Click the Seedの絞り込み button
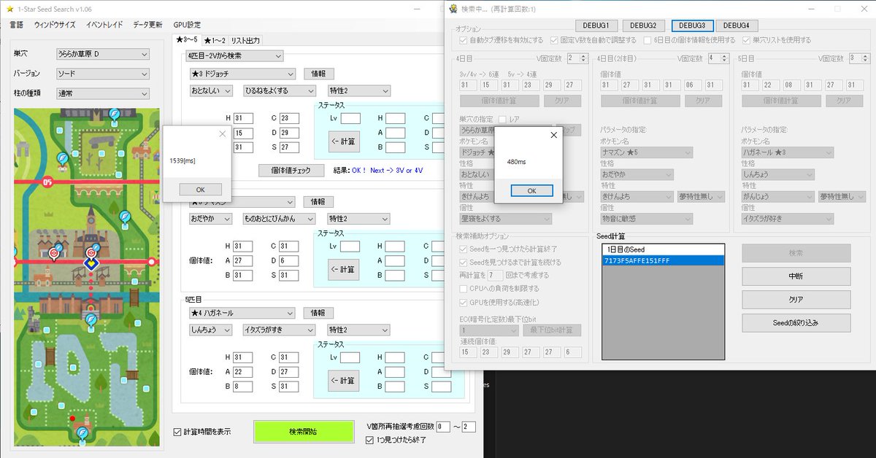 (x=796, y=323)
